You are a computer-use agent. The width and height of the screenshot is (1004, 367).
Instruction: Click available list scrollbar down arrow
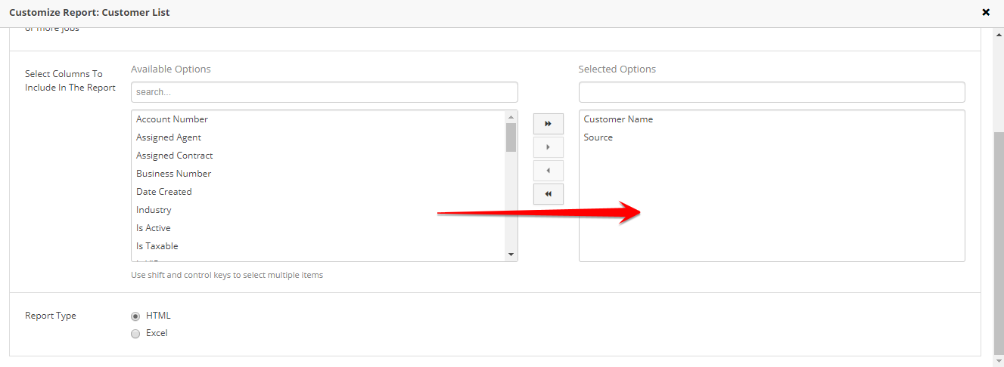coord(511,255)
